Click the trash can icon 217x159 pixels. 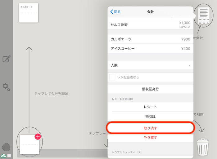(203, 147)
